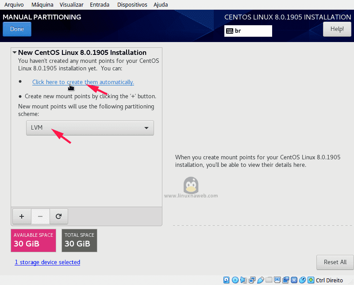
Task: Click the 'When you create mount points' details message
Action: click(258, 161)
